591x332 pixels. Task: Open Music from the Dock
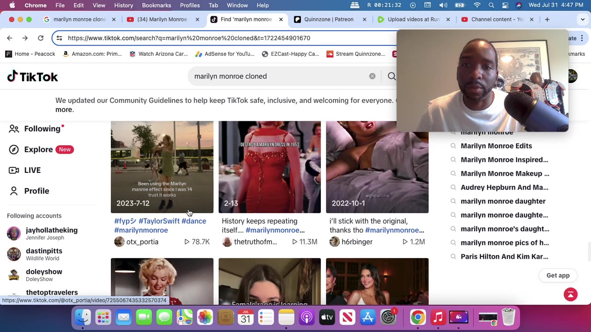[438, 317]
